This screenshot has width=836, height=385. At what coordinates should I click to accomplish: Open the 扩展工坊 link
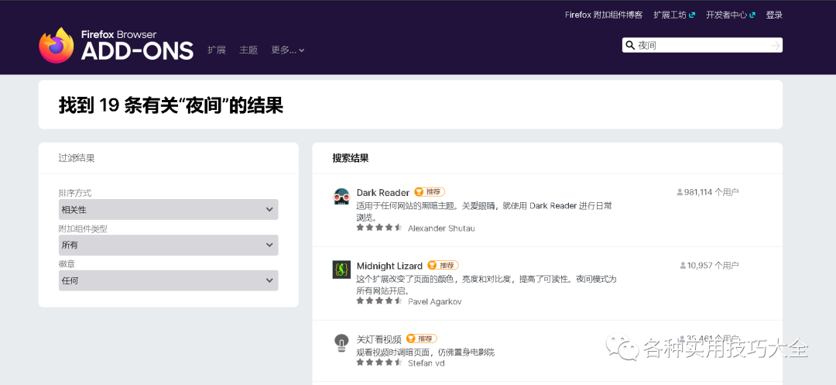(674, 15)
